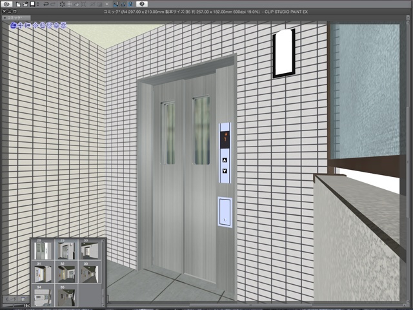Image resolution: width=413 pixels, height=310 pixels.
Task: Select Rotate Object View manipulator icon
Action: click(43, 25)
